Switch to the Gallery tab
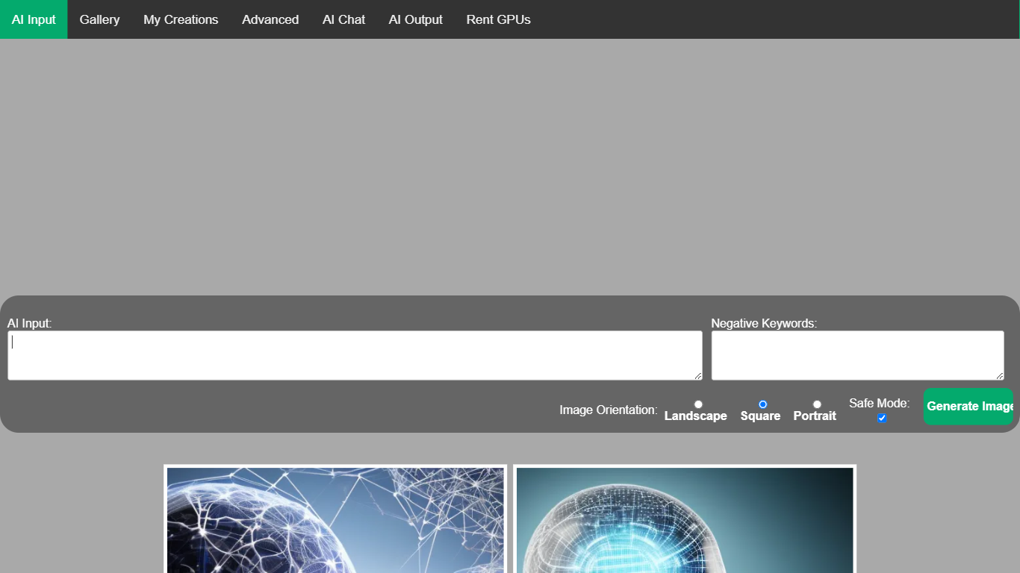The image size is (1020, 573). pyautogui.click(x=99, y=19)
